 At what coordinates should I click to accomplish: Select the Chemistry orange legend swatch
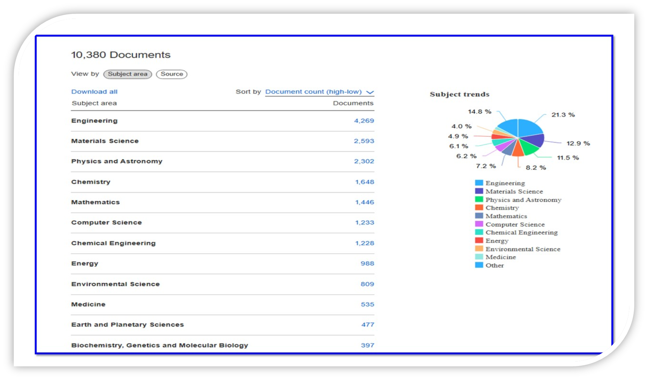coord(479,207)
